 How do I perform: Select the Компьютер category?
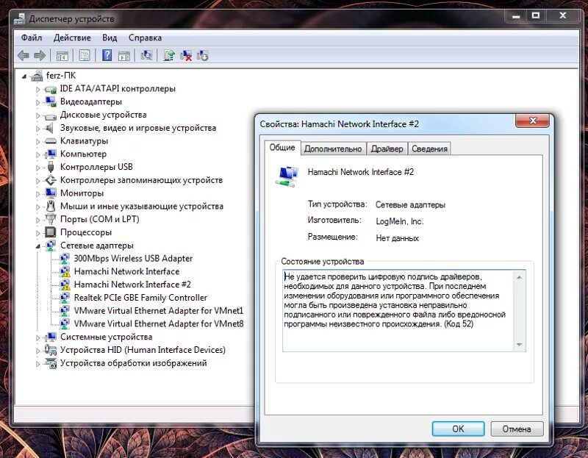[83, 154]
